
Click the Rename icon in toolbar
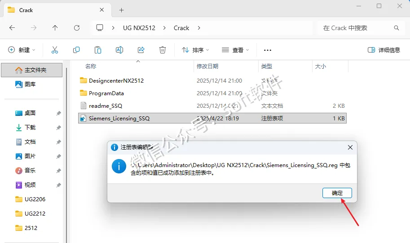click(x=119, y=50)
